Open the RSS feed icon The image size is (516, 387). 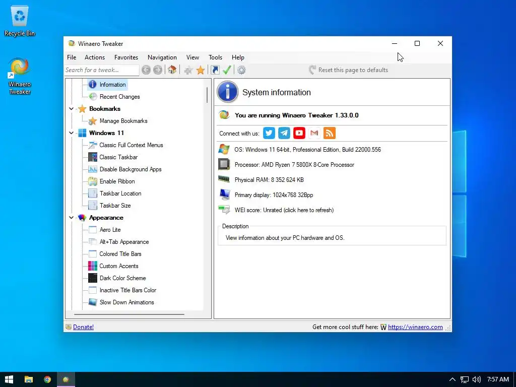point(330,133)
